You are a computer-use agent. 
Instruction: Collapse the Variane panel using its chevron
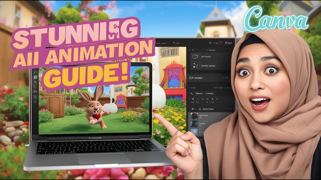(189, 50)
